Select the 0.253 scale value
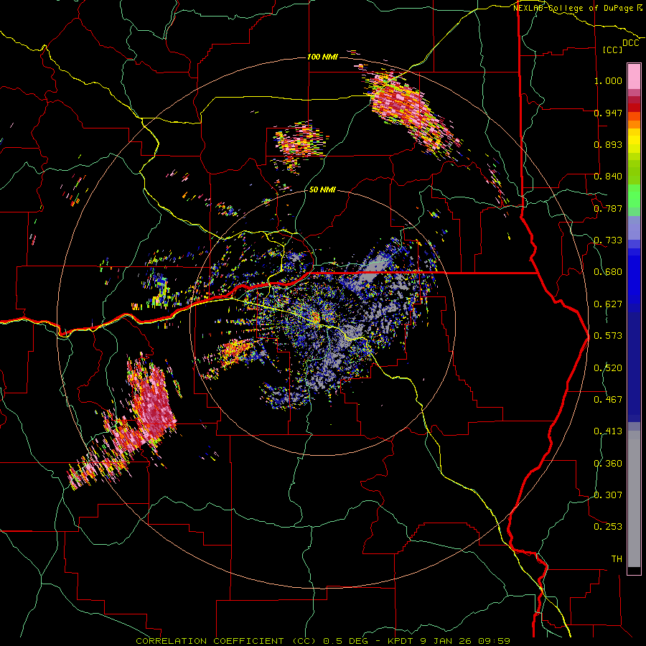 click(x=608, y=527)
